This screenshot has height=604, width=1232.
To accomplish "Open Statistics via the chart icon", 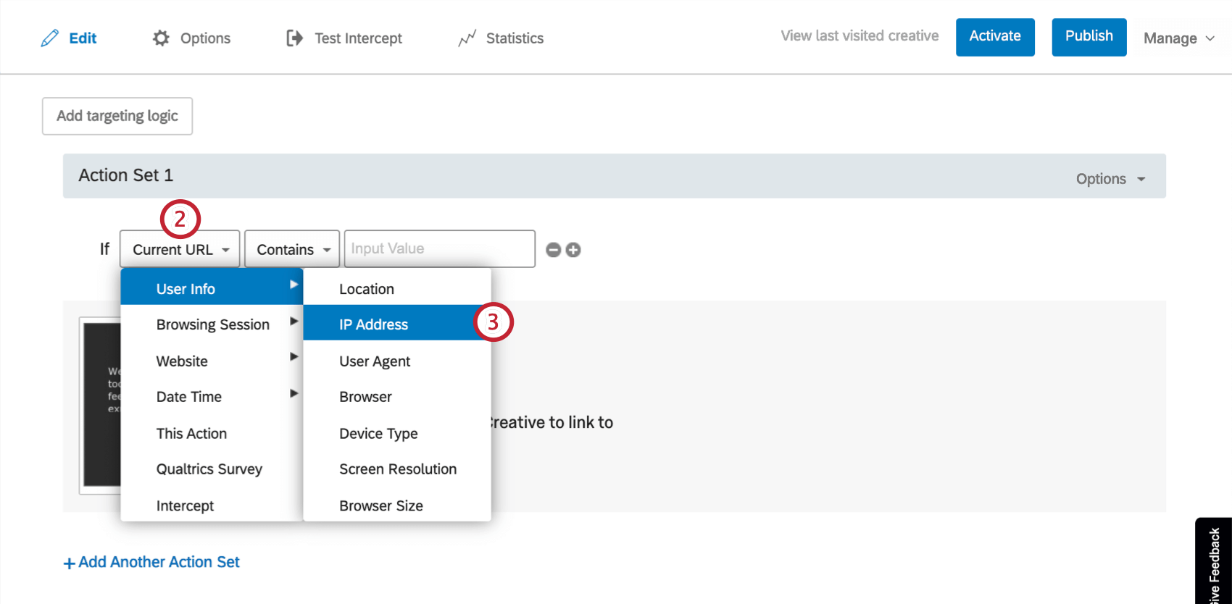I will click(x=467, y=38).
